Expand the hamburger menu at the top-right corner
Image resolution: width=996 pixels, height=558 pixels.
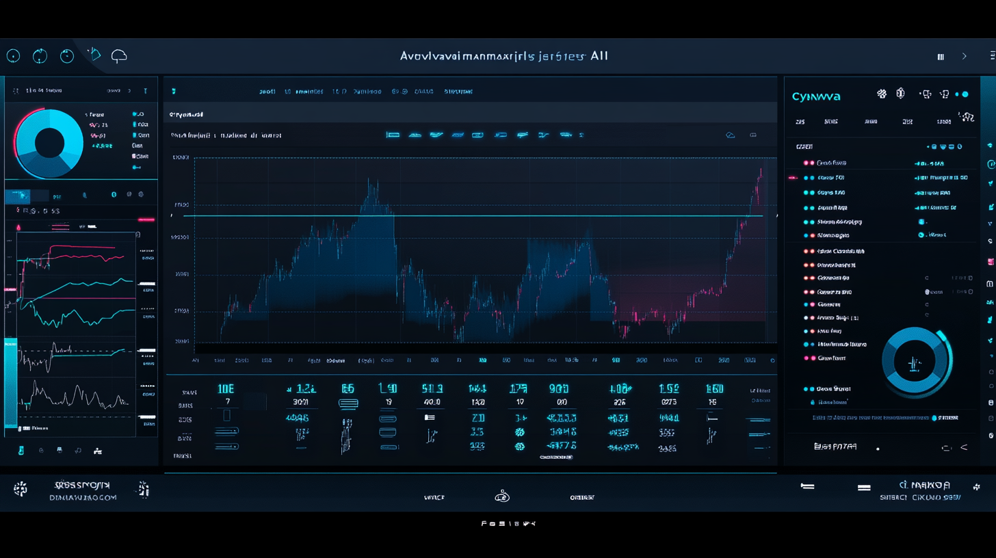pyautogui.click(x=993, y=57)
